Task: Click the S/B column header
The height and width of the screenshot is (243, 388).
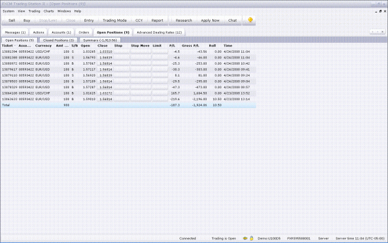Action: (74, 45)
